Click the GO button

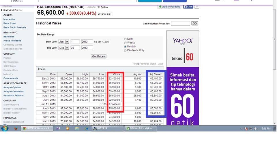pyautogui.click(x=195, y=23)
